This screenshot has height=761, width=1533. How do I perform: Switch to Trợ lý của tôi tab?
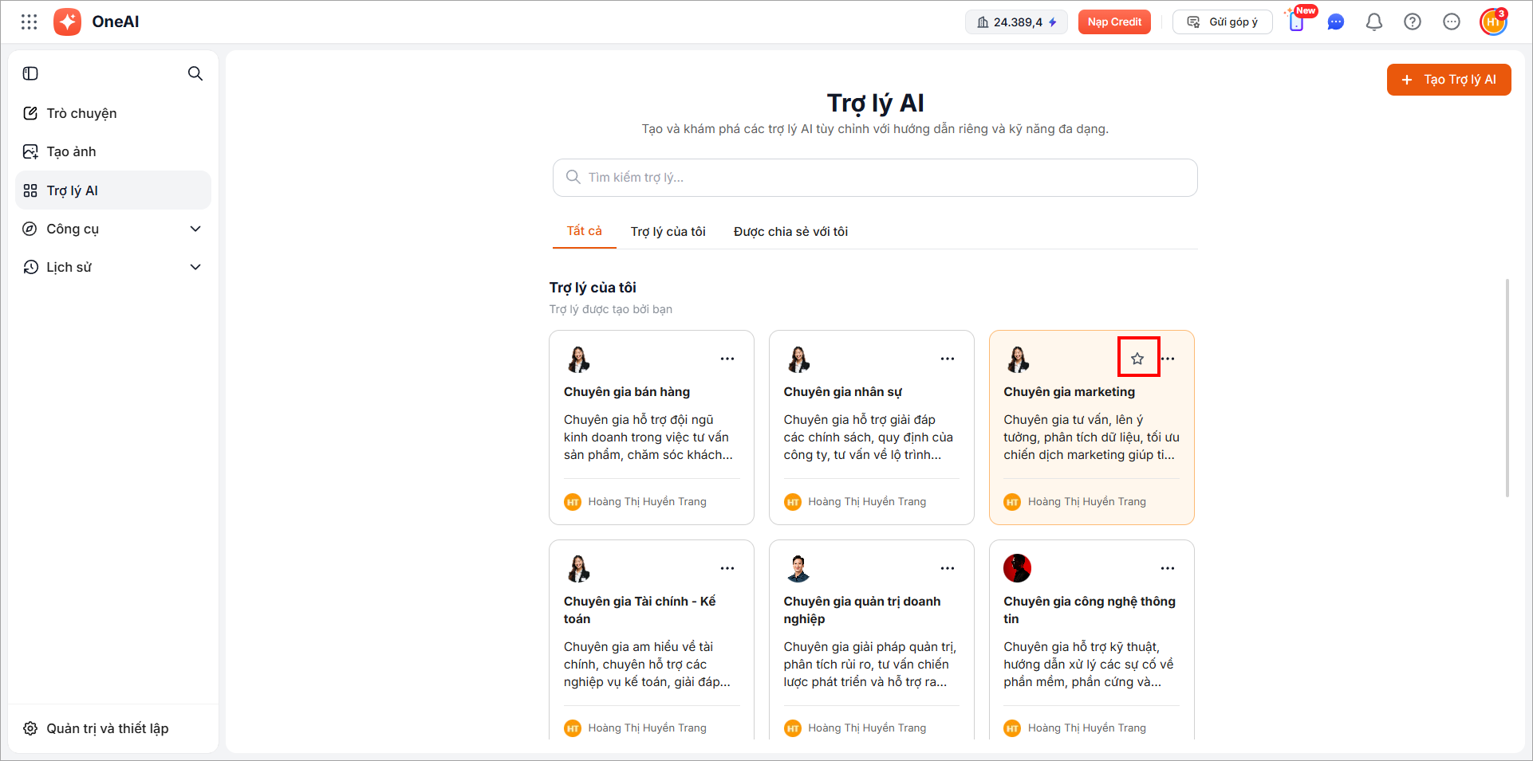click(x=668, y=232)
